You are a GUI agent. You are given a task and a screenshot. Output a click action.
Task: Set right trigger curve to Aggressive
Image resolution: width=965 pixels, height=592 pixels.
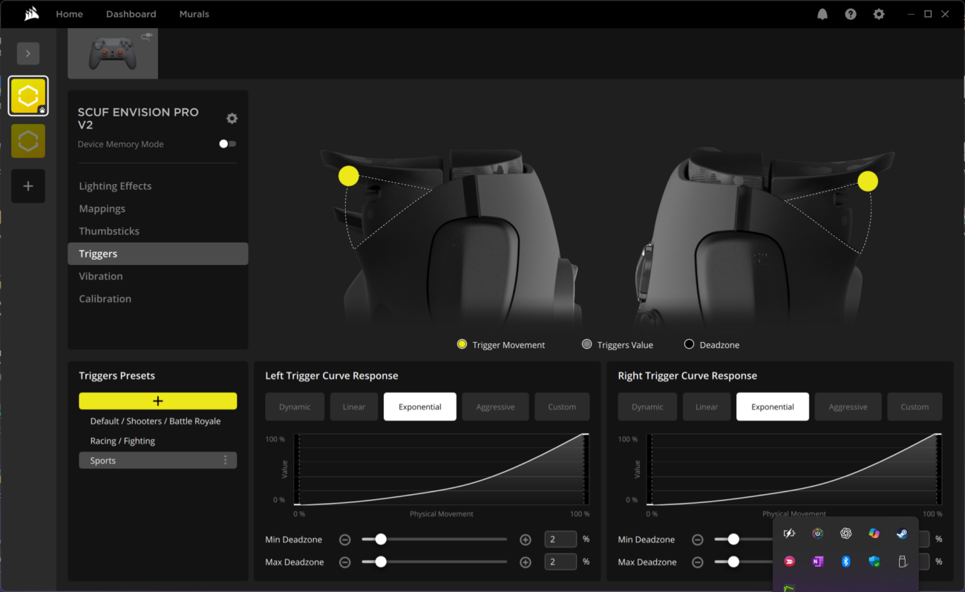click(x=848, y=407)
